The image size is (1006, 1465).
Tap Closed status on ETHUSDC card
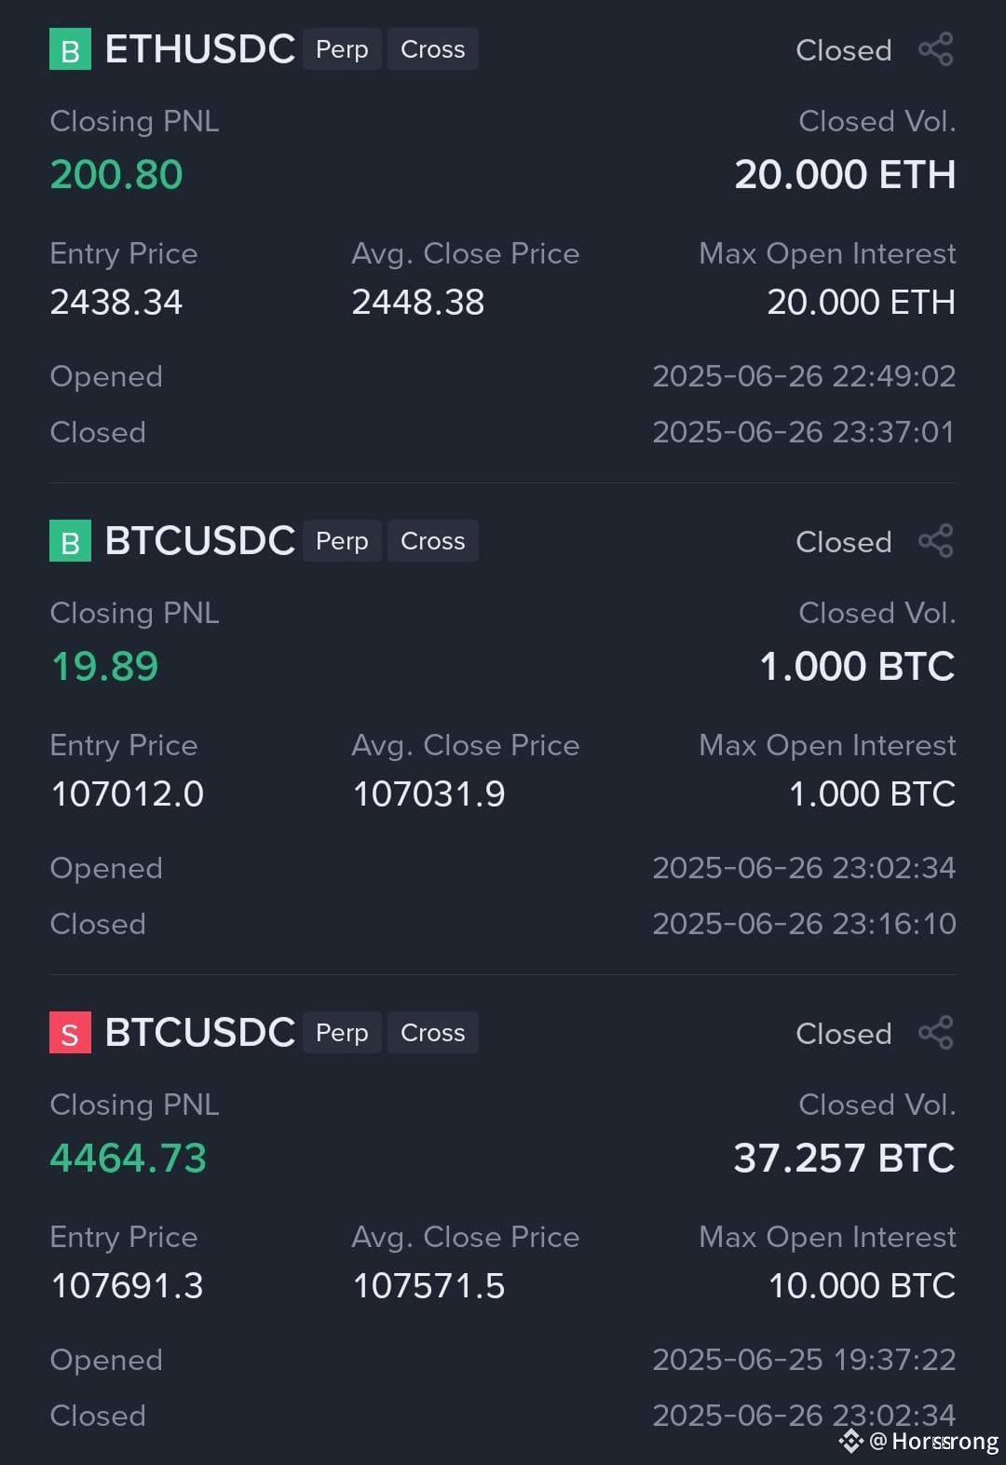pos(844,50)
